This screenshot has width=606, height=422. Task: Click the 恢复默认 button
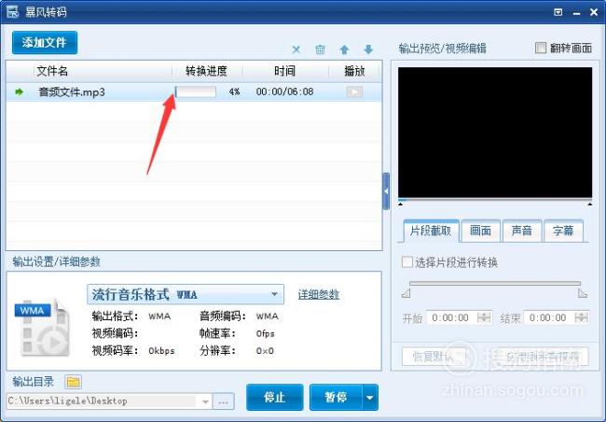pyautogui.click(x=434, y=357)
